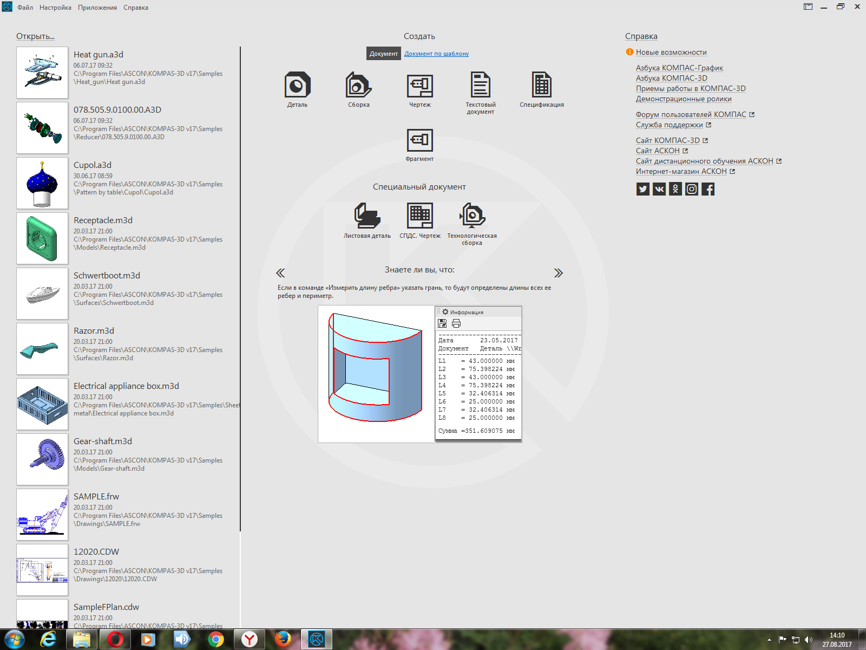866x650 pixels.
Task: Open Schwertboot.m3d thumbnail
Action: (x=42, y=294)
